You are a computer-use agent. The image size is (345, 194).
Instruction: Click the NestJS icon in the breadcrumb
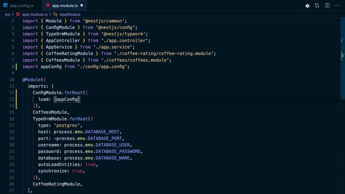[x=18, y=15]
